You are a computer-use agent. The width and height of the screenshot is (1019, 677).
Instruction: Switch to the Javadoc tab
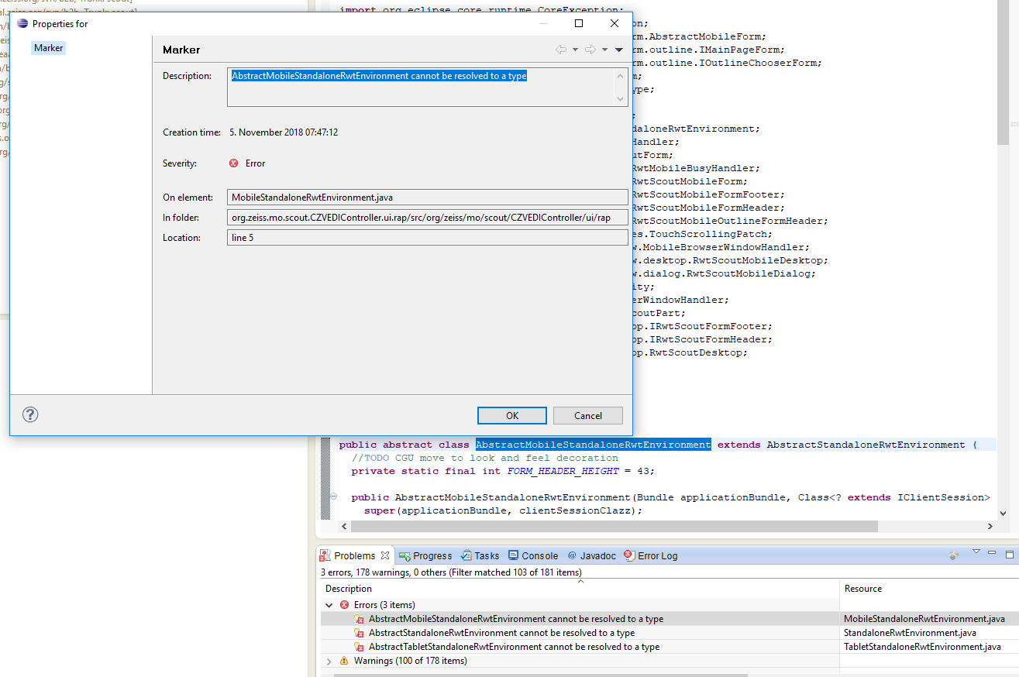point(591,555)
